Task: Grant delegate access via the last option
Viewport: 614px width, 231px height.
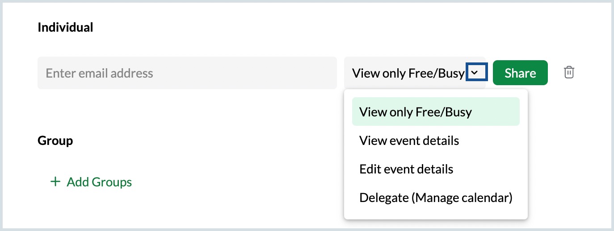Action: [x=435, y=198]
